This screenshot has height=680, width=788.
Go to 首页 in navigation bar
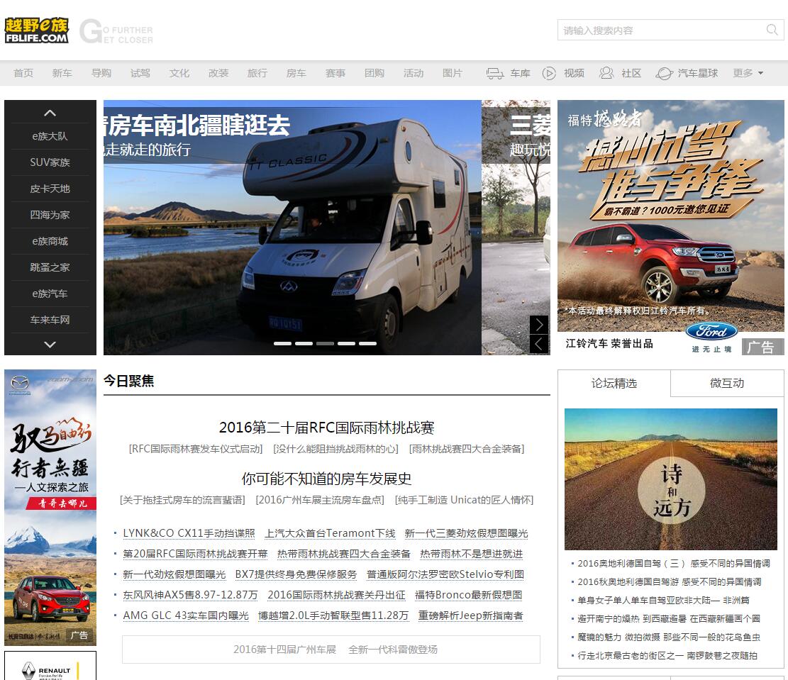click(23, 73)
